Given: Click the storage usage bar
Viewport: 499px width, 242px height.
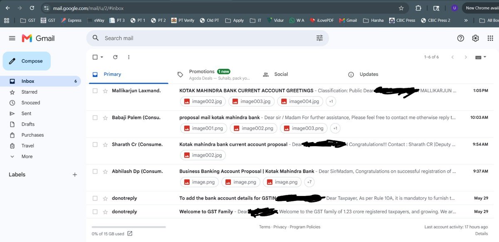Looking at the screenshot, I should 128,227.
